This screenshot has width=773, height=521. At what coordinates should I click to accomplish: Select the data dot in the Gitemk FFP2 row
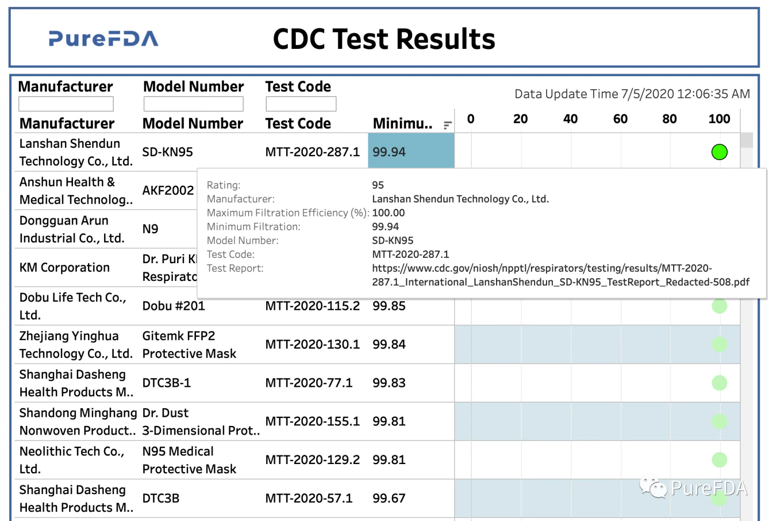(719, 344)
